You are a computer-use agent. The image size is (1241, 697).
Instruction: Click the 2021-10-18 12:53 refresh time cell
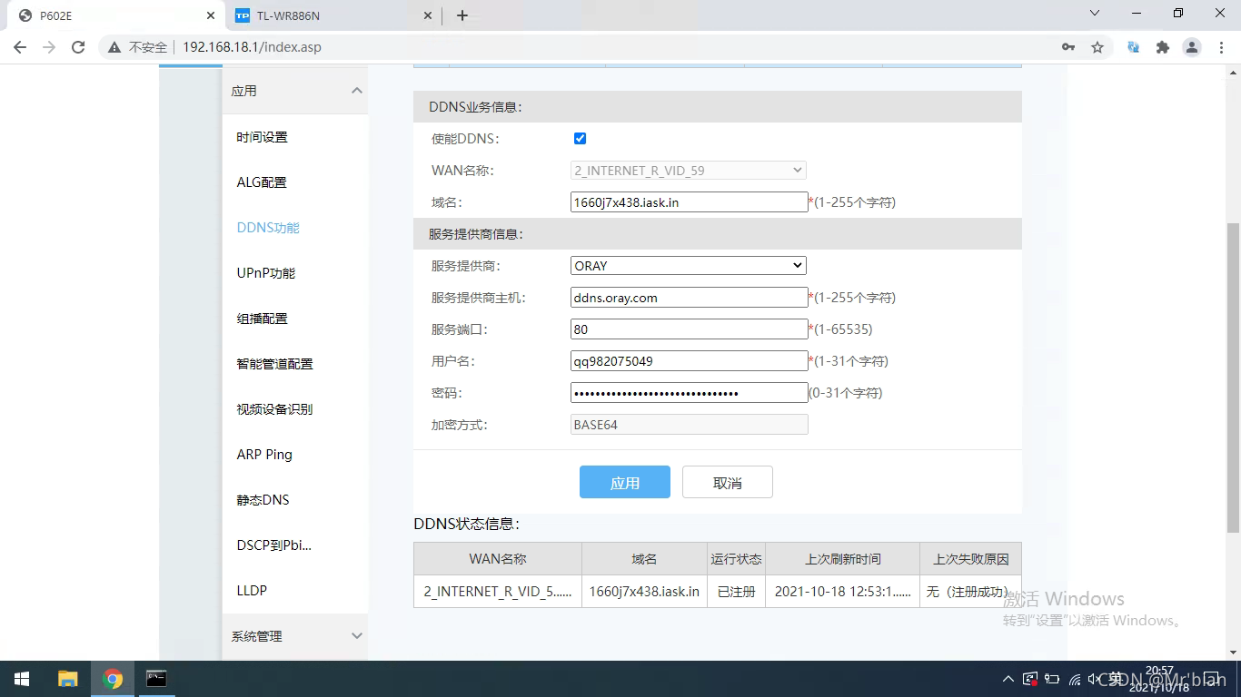coord(843,591)
